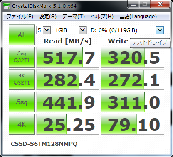Click the Seq write result 311.0
173x157 pixels.
tap(133, 102)
